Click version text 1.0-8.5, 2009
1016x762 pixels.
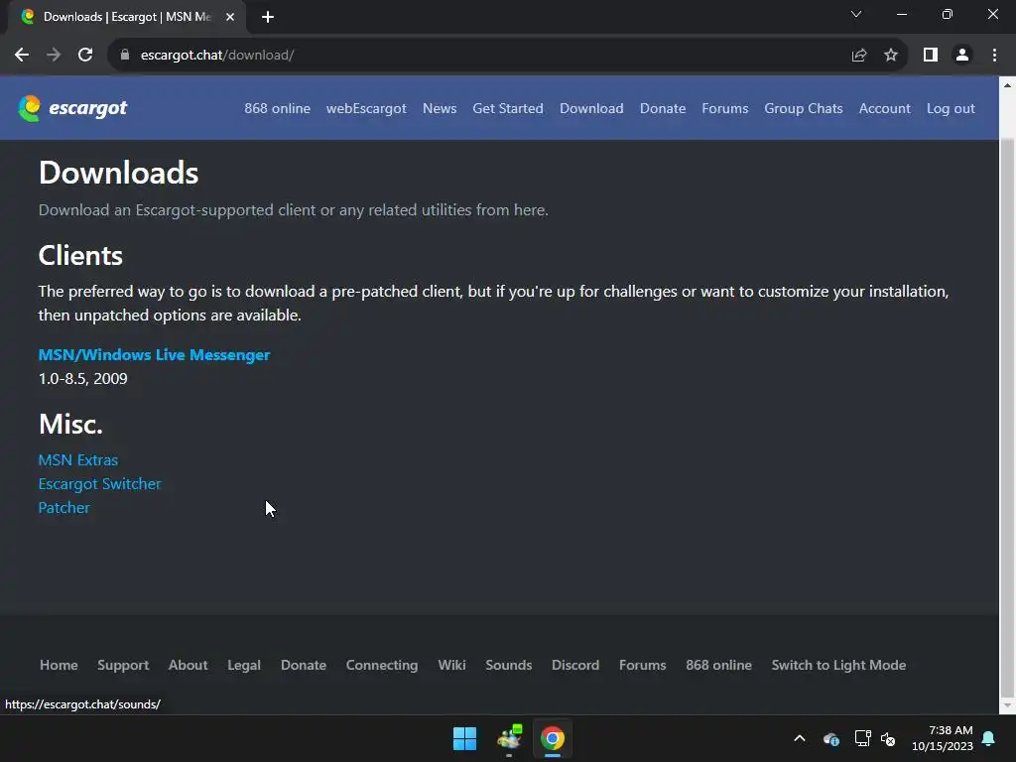pyautogui.click(x=83, y=379)
